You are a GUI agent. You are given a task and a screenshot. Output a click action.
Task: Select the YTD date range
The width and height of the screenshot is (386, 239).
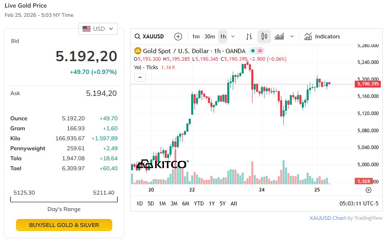coord(199,203)
